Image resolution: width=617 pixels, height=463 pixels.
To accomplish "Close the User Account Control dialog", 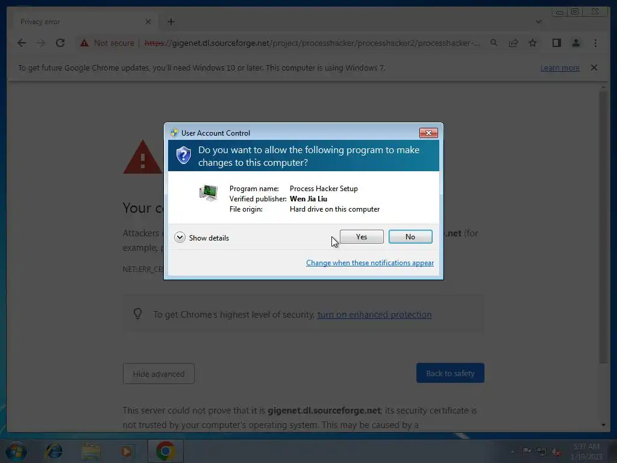I will (428, 133).
